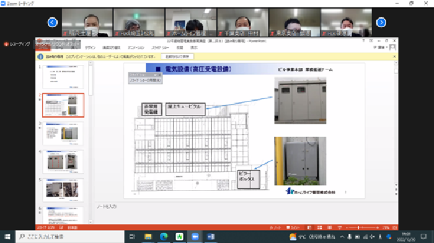Image resolution: width=434 pixels, height=243 pixels.
Task: Start Slide Show icon in status bar
Action: 340,228
